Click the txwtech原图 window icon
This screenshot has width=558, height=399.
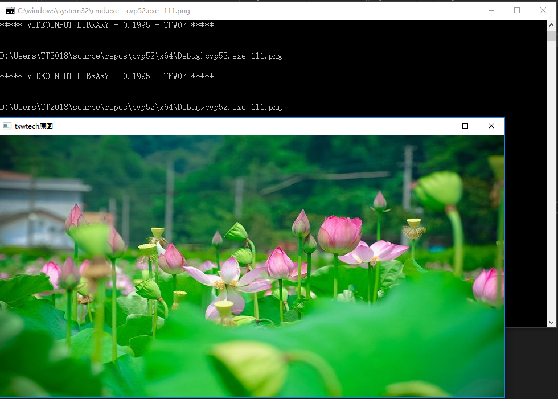7,126
